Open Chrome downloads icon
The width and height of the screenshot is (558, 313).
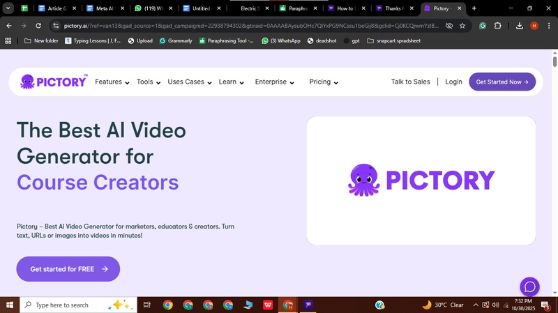point(520,26)
